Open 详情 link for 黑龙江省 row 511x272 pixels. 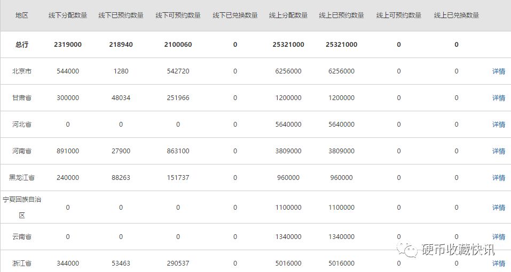(x=498, y=178)
